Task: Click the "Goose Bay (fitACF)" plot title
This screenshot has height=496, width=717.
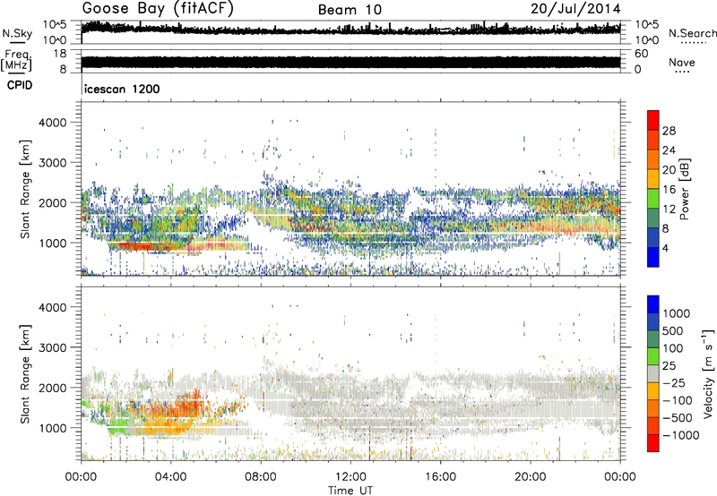Action: coord(158,8)
